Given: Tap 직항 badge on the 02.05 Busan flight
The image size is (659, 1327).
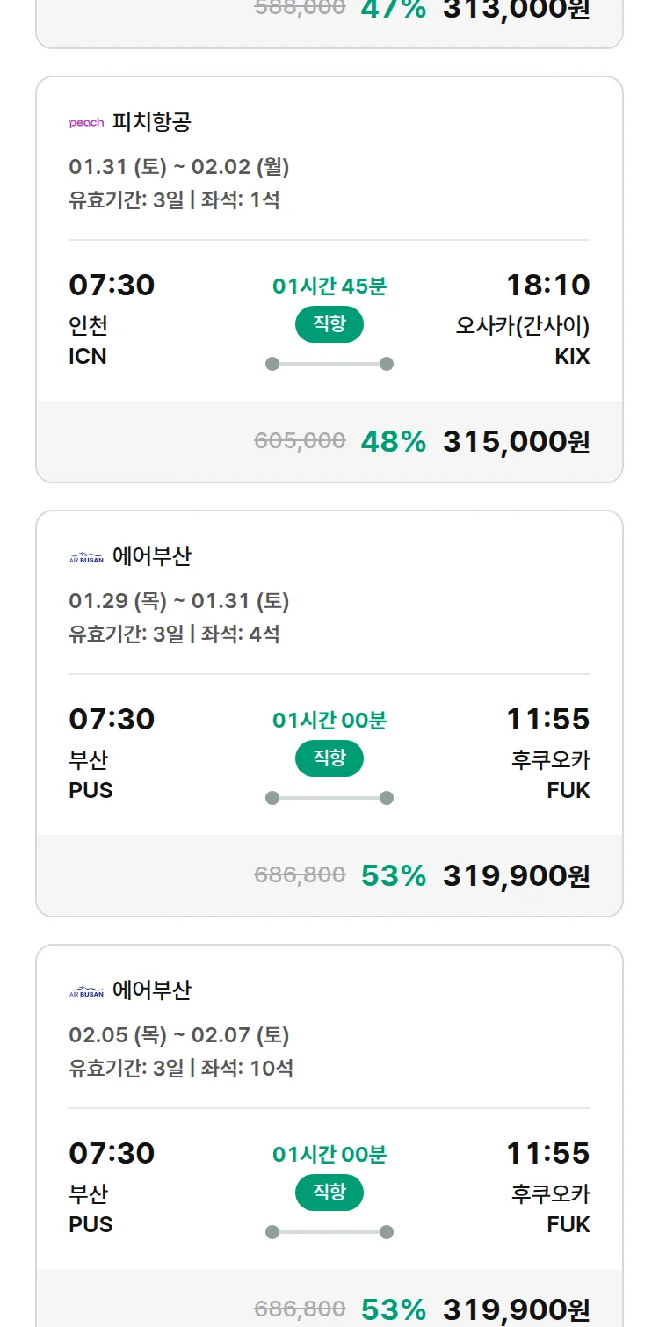Looking at the screenshot, I should click(x=329, y=1193).
